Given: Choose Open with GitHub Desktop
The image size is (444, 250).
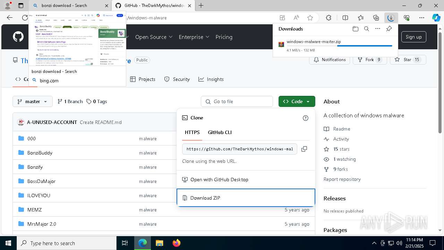Looking at the screenshot, I should point(246,180).
